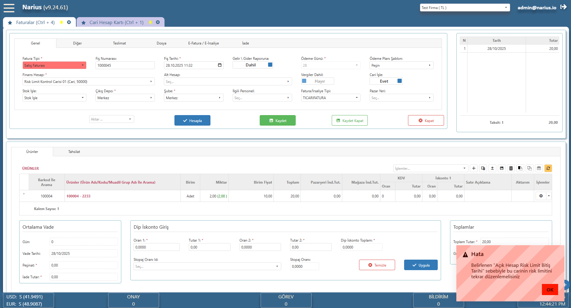571x308 pixels.
Task: Refresh the products list with orange icon
Action: pos(548,168)
